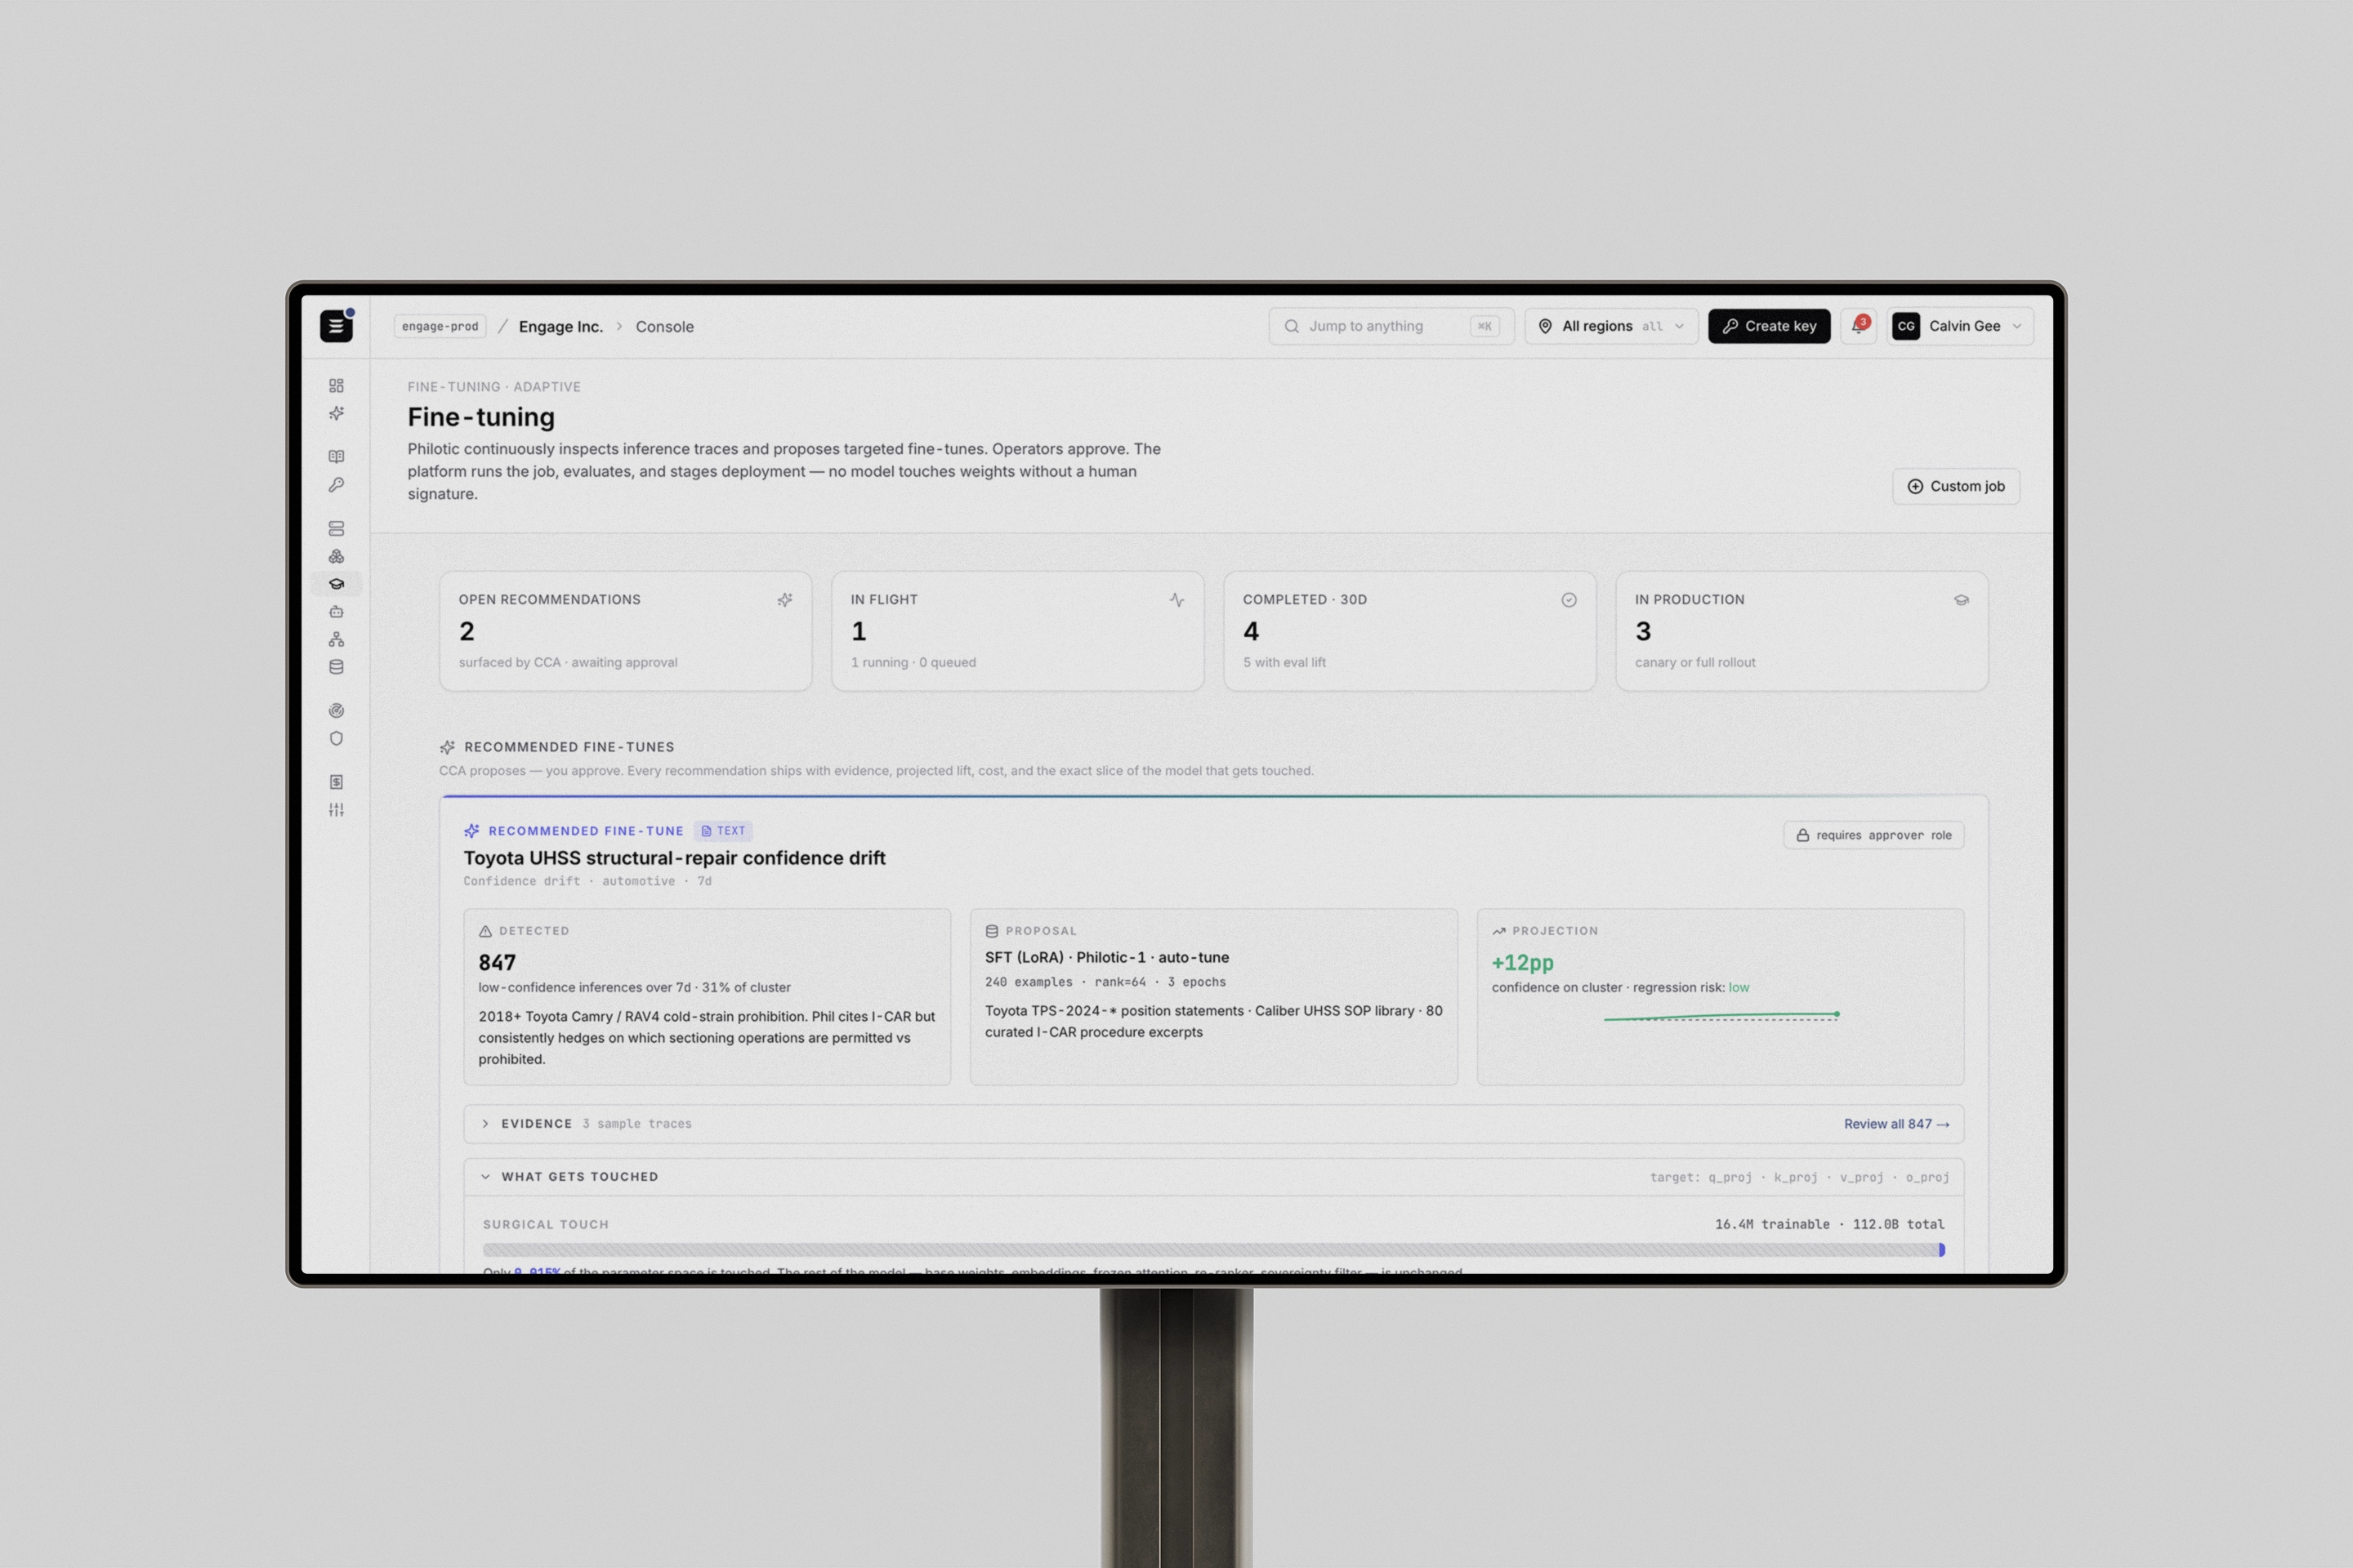
Task: Click the 16.4M trainable total text
Action: [1828, 1224]
